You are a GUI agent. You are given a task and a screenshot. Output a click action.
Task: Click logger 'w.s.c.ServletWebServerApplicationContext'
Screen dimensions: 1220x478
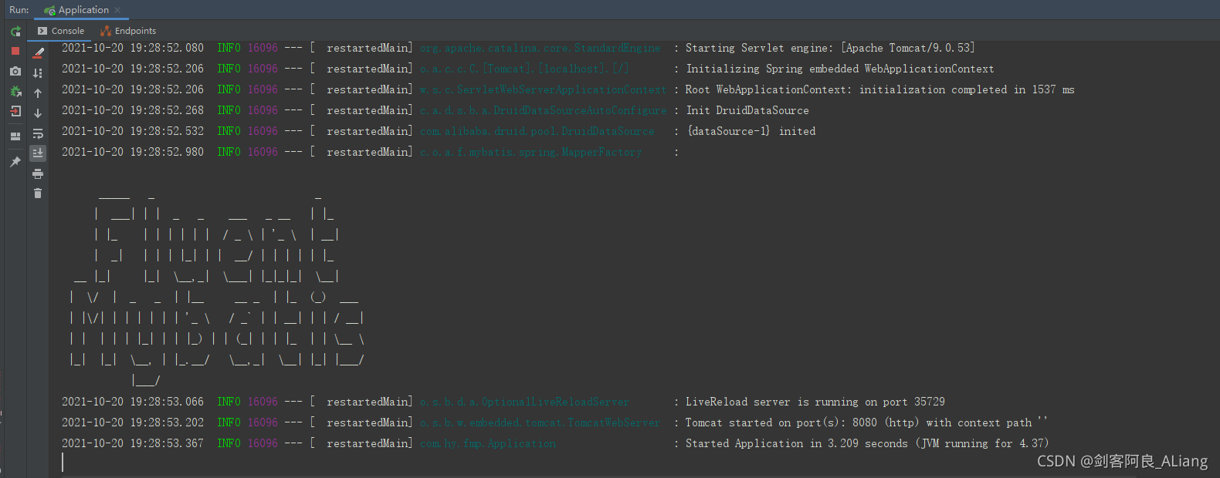pyautogui.click(x=543, y=89)
